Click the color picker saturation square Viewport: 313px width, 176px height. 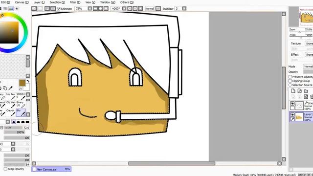pyautogui.click(x=9, y=33)
